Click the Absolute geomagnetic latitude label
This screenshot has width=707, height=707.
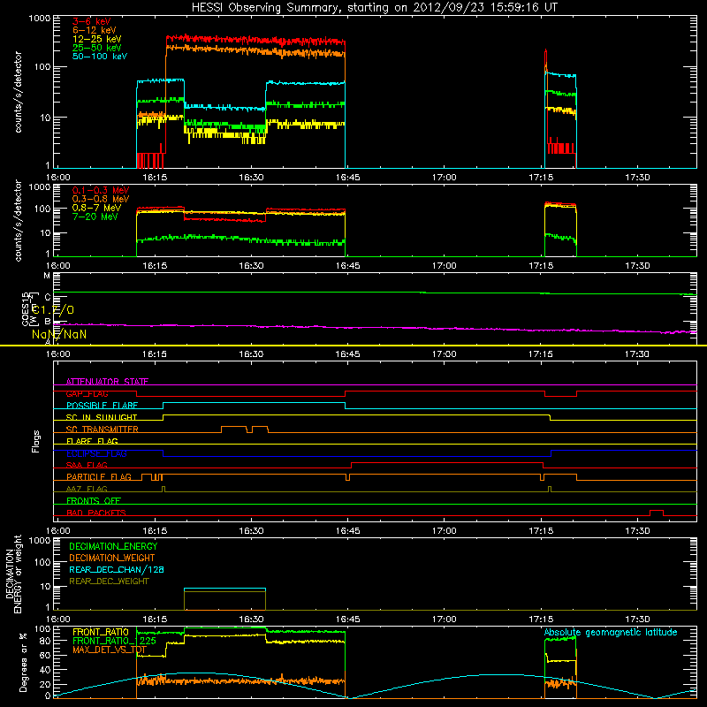(611, 632)
